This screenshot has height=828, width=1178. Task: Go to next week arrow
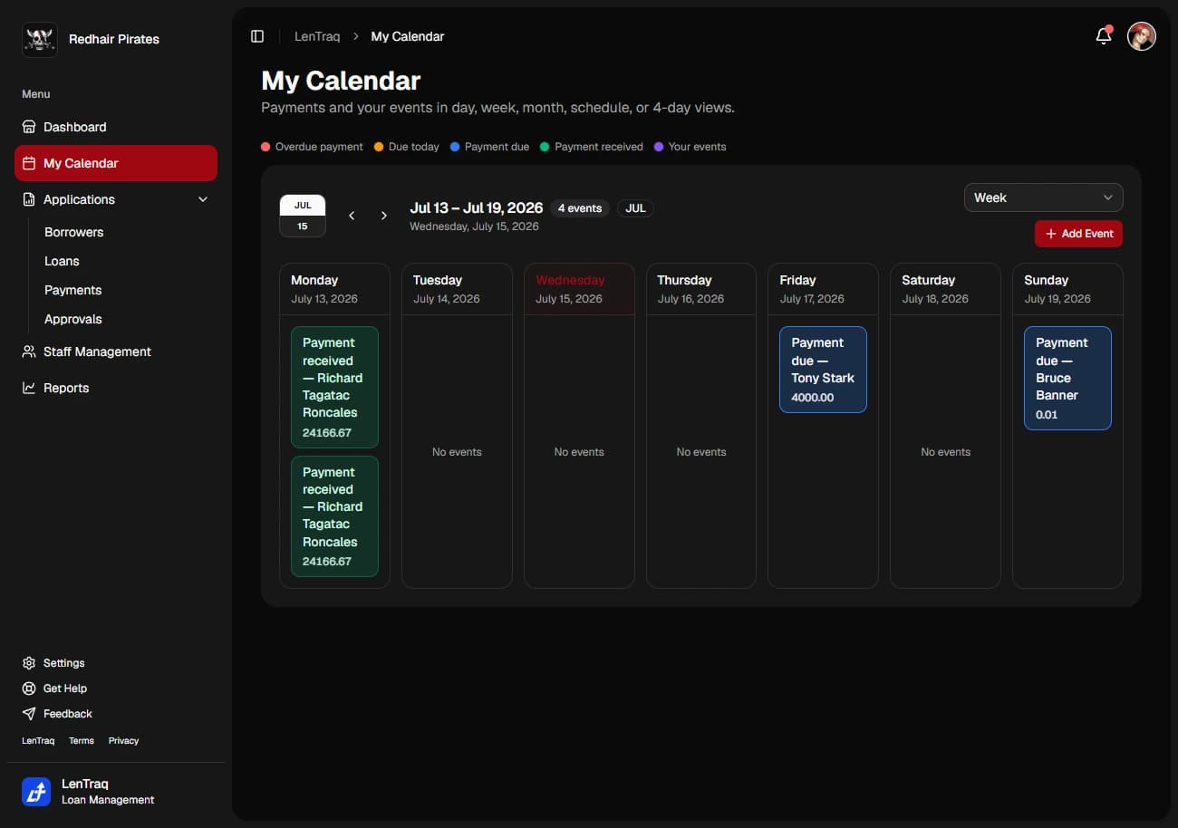[x=384, y=216]
